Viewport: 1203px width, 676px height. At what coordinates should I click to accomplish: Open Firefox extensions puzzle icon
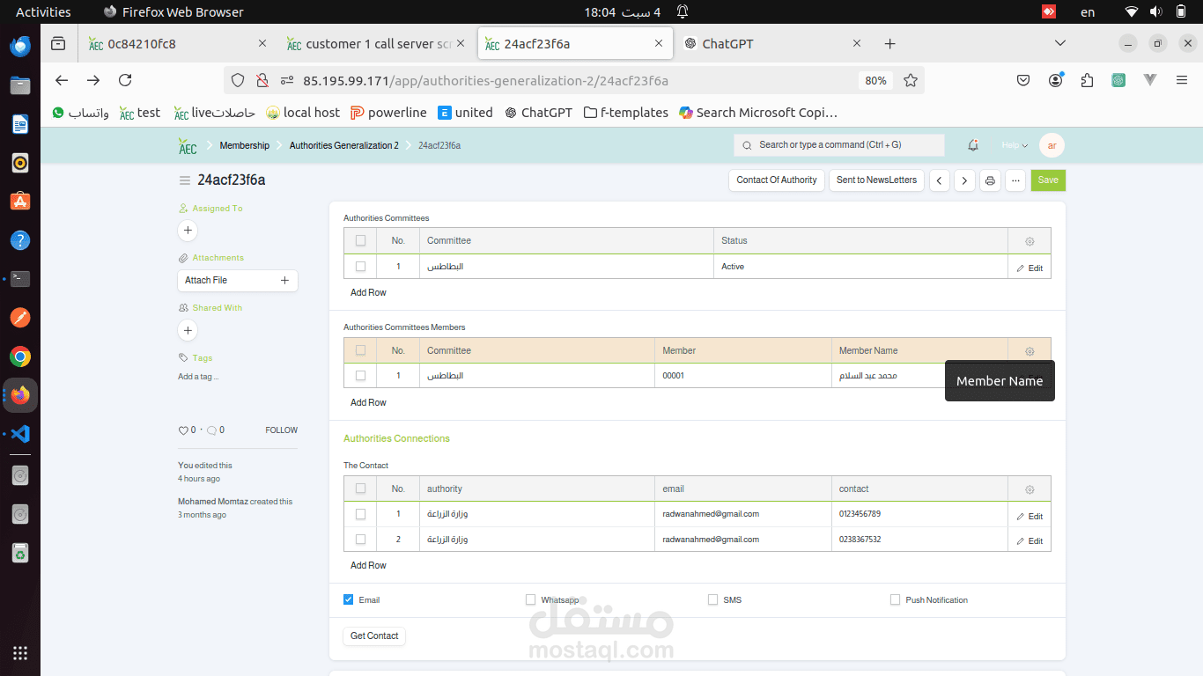tap(1087, 80)
